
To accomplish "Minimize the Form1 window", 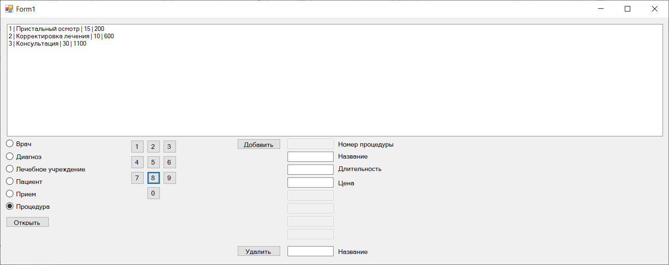I will coord(601,9).
